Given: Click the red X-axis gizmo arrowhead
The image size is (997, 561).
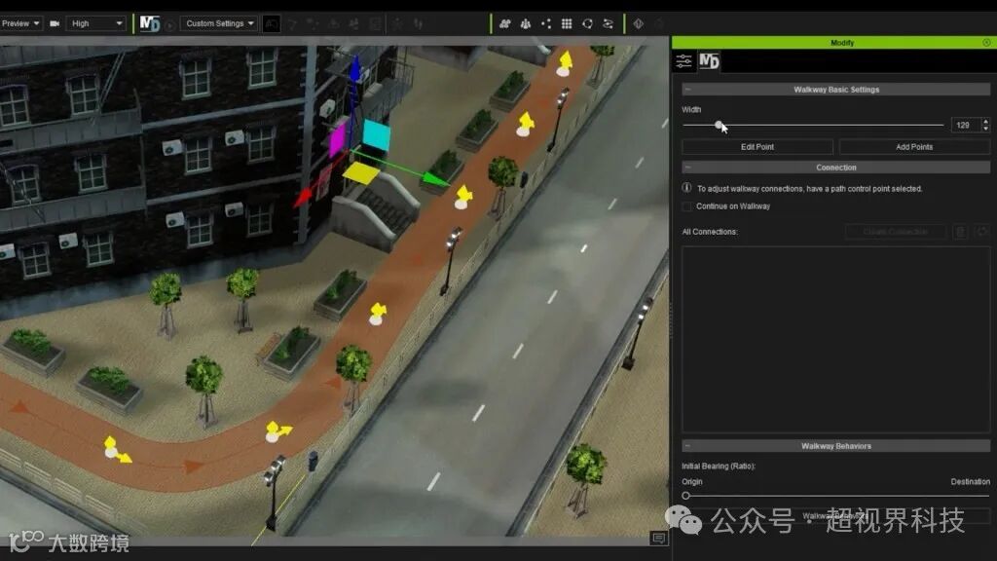Looking at the screenshot, I should (304, 198).
